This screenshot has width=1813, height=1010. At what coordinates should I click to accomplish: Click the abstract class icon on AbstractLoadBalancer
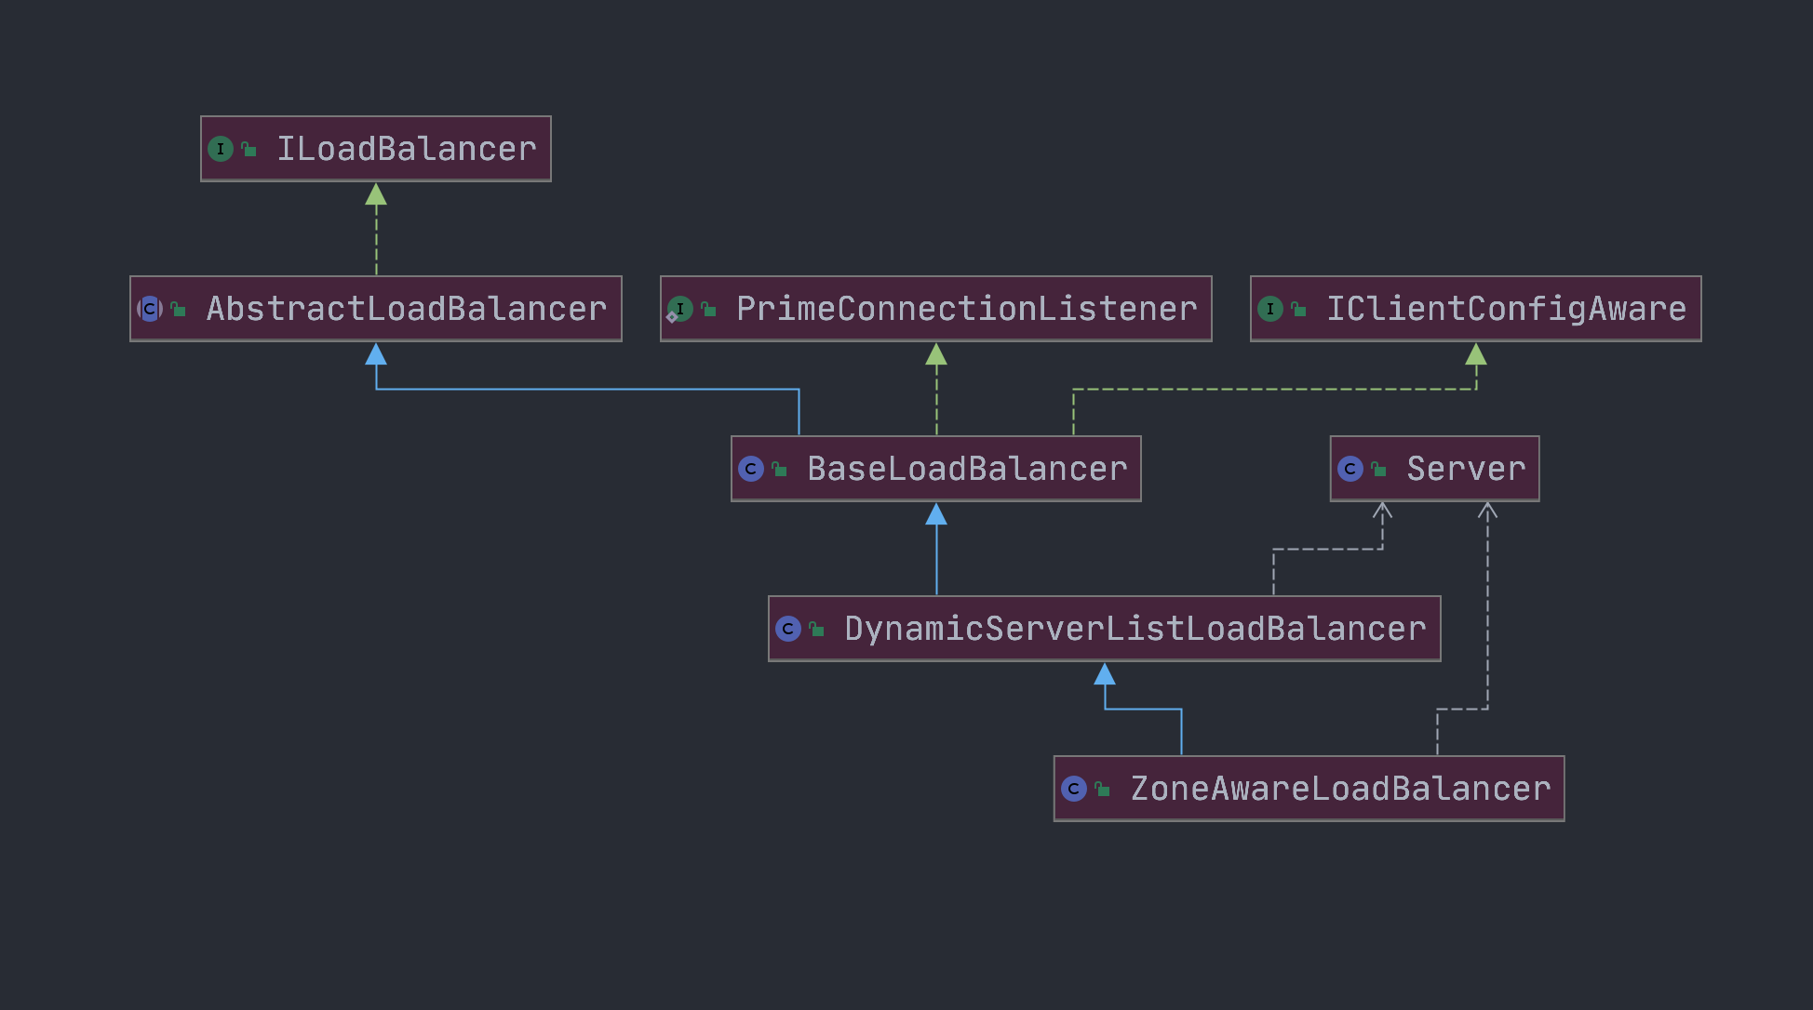coord(150,309)
